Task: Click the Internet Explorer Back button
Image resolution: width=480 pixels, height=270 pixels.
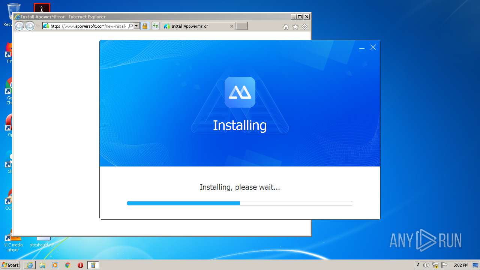Action: [19, 26]
